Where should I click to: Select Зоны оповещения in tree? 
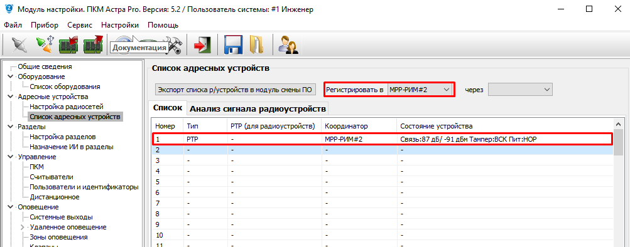[x=58, y=237]
